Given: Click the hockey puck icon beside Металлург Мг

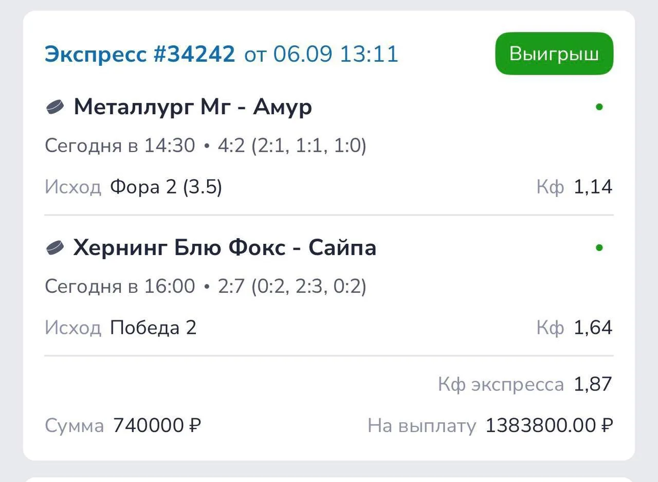Looking at the screenshot, I should 55,108.
